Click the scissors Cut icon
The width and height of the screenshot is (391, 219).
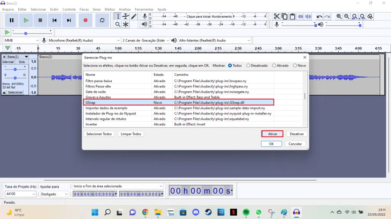click(x=276, y=16)
